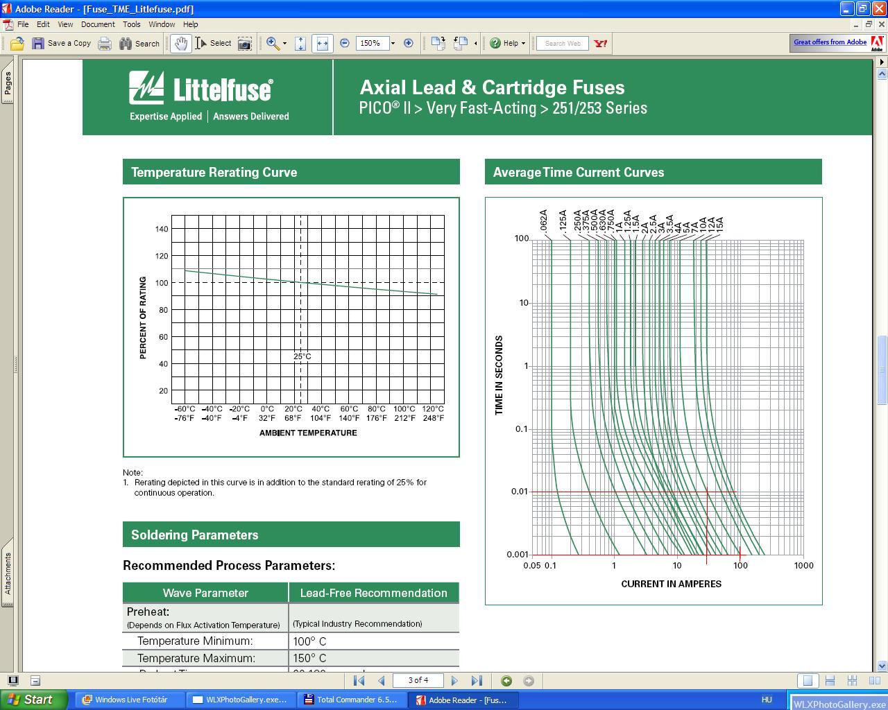The image size is (888, 710).
Task: Open the Pages navigation panel tab
Action: 7,83
